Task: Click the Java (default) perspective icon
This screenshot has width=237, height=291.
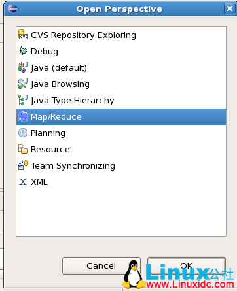Action: [x=23, y=67]
